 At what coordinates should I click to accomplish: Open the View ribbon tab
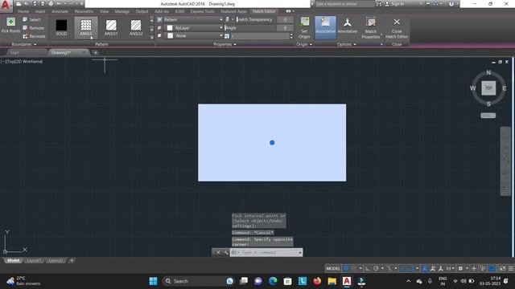pos(104,11)
